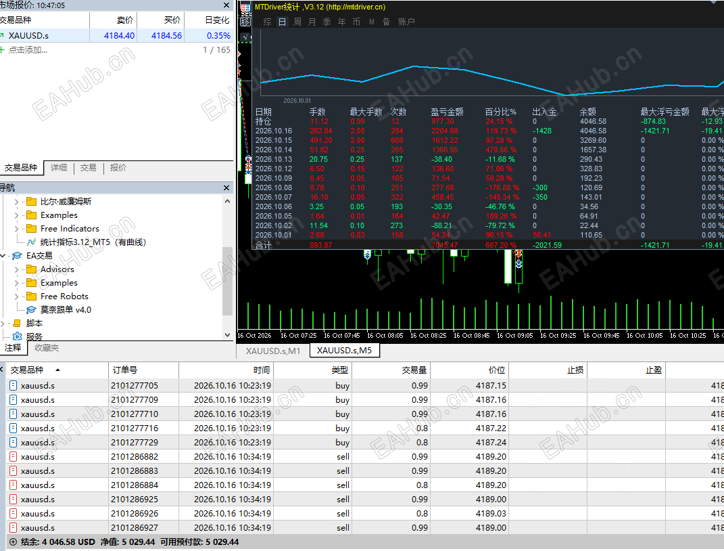
Task: Select the 统计指标3.12_MT5 indicator icon
Action: (31, 242)
